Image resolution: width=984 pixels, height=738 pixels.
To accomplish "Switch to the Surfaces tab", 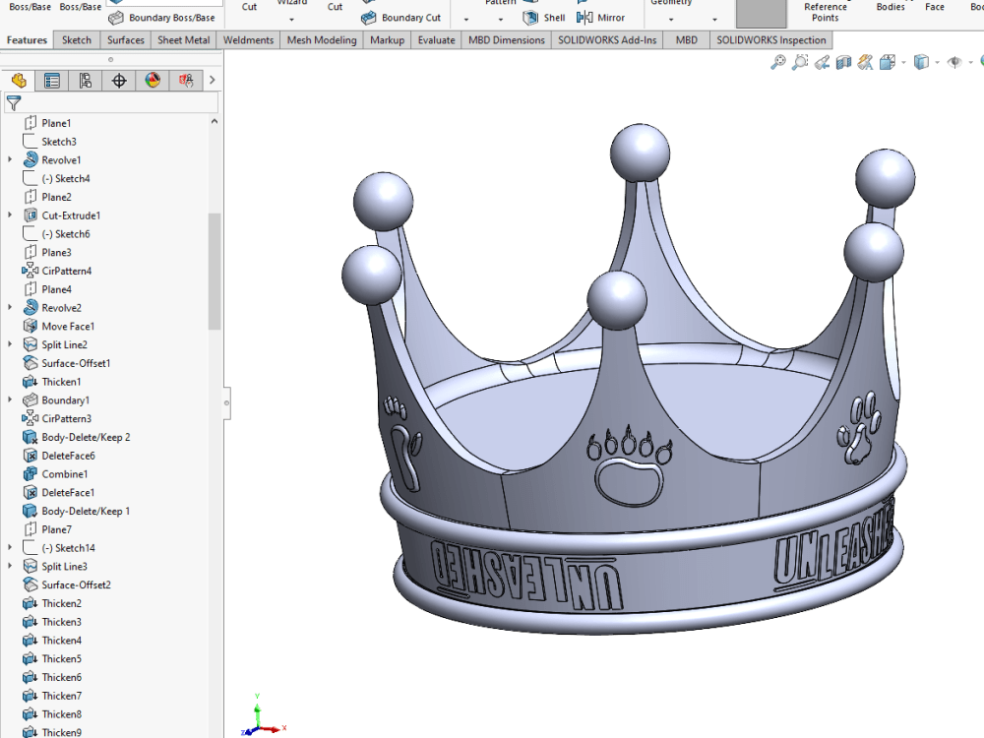I will coord(126,40).
